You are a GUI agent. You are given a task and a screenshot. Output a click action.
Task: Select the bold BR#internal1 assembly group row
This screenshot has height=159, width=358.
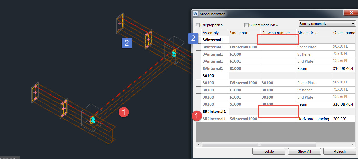(214, 112)
